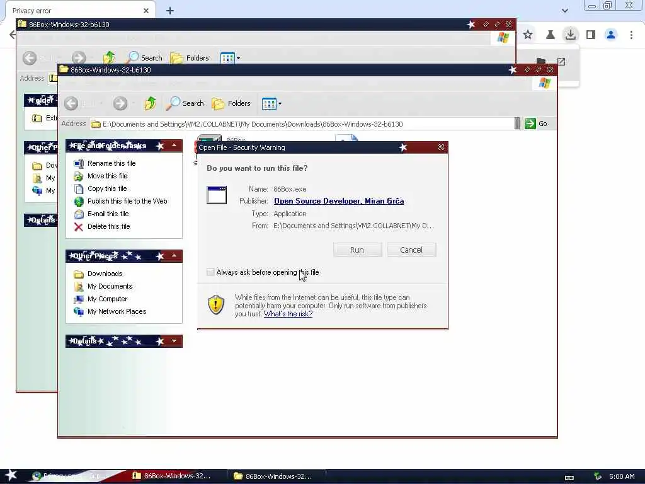This screenshot has height=484, width=645.
Task: Click Chrome side panel icon
Action: 591,35
